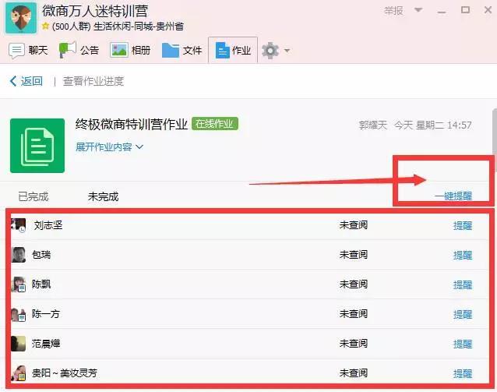Click the 一键提醒 remind-all link
The image size is (497, 392).
tap(453, 196)
